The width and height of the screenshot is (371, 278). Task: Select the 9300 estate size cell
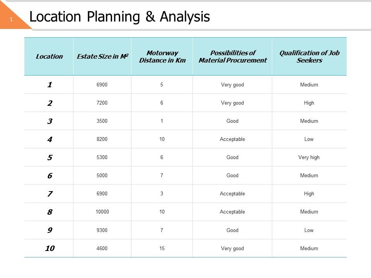tap(102, 230)
